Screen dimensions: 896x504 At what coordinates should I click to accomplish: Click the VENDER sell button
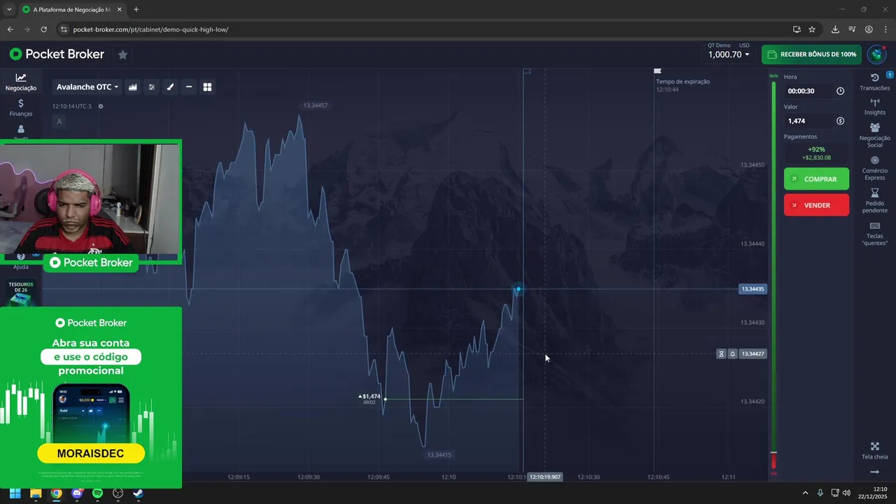(816, 205)
